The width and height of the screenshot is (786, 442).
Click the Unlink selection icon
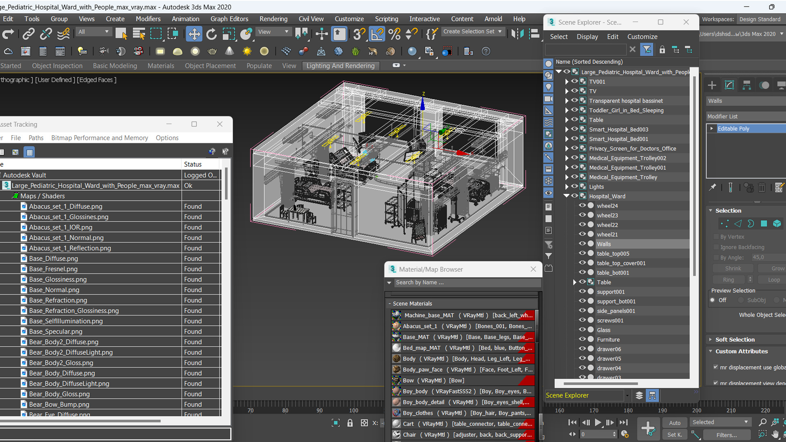pyautogui.click(x=46, y=34)
